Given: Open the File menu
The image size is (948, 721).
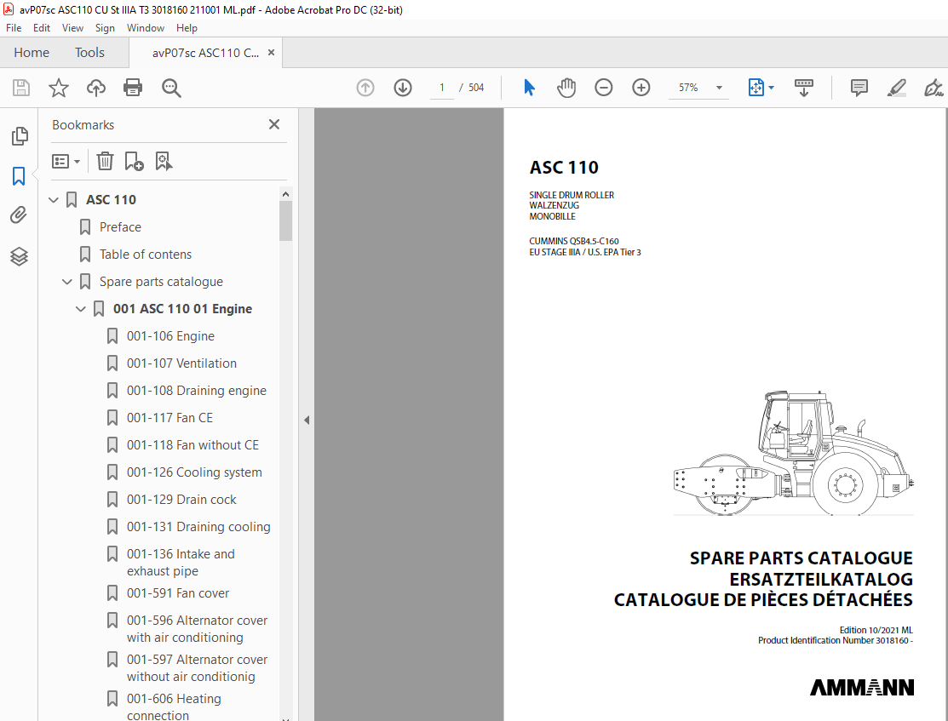Looking at the screenshot, I should [14, 28].
